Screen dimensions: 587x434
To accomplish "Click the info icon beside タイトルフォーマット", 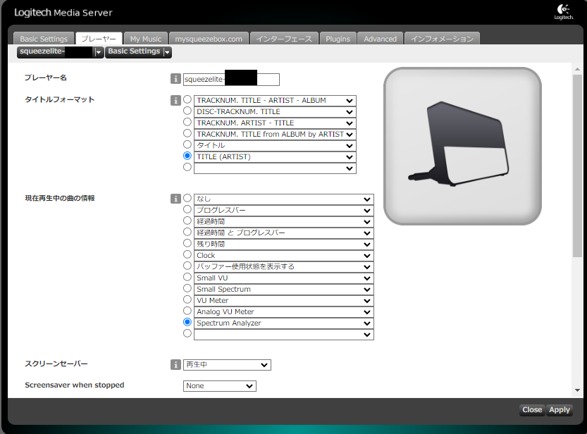I will coord(175,100).
